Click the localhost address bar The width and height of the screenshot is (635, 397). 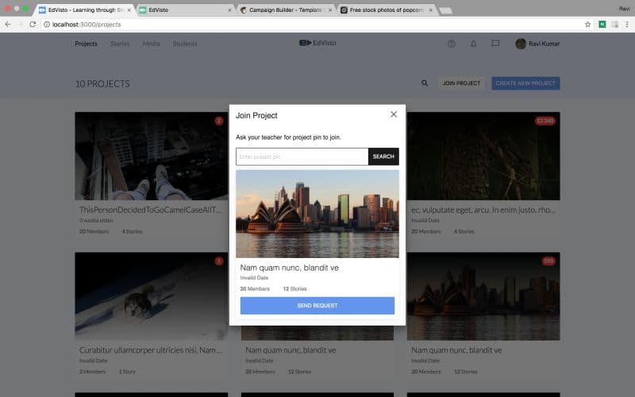(x=317, y=25)
